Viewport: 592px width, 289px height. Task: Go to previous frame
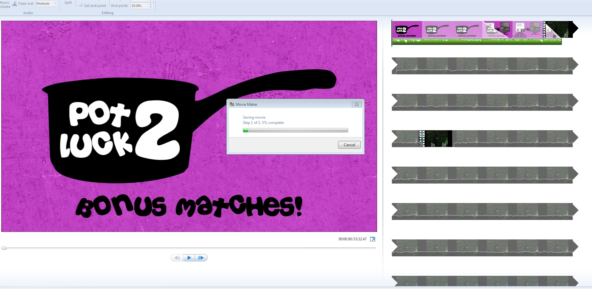pyautogui.click(x=177, y=258)
